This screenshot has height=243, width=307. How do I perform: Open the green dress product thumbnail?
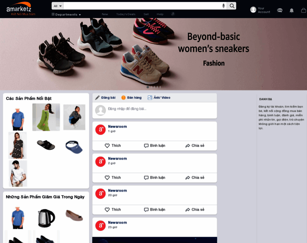[46, 117]
